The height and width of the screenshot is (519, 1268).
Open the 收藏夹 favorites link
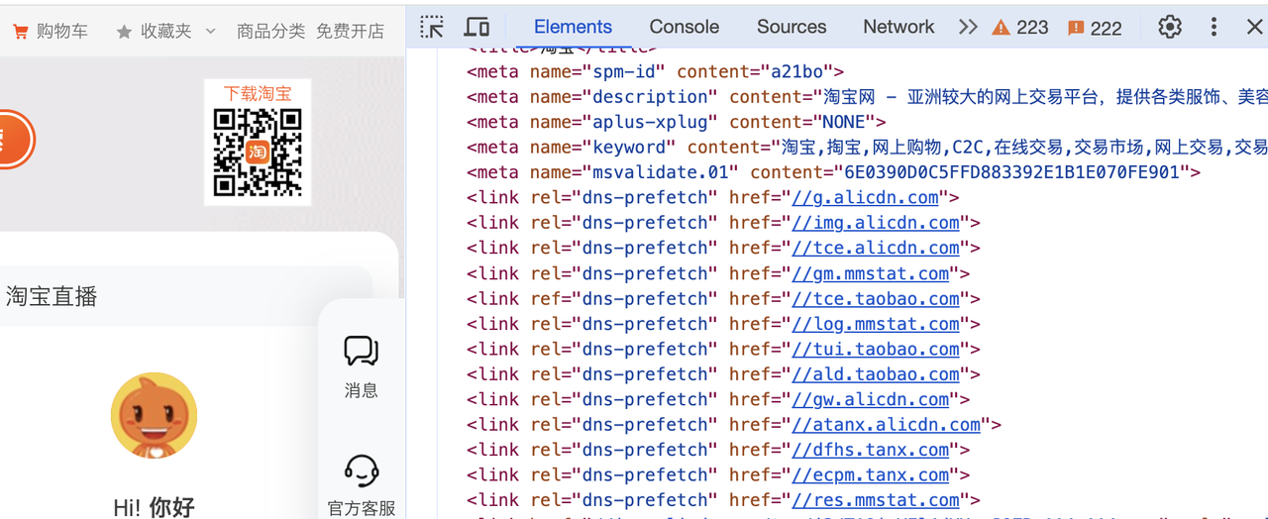point(165,32)
